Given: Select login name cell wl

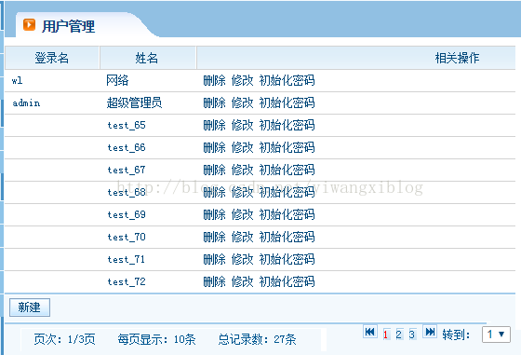Looking at the screenshot, I should [x=17, y=80].
